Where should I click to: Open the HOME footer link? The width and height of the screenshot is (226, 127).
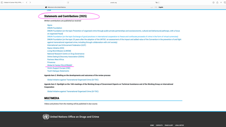152,125
